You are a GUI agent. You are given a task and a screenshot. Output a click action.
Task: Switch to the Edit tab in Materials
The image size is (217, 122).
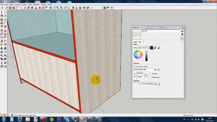pyautogui.click(x=140, y=42)
